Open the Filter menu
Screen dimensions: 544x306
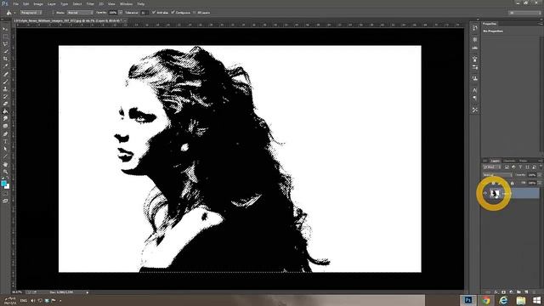90,3
